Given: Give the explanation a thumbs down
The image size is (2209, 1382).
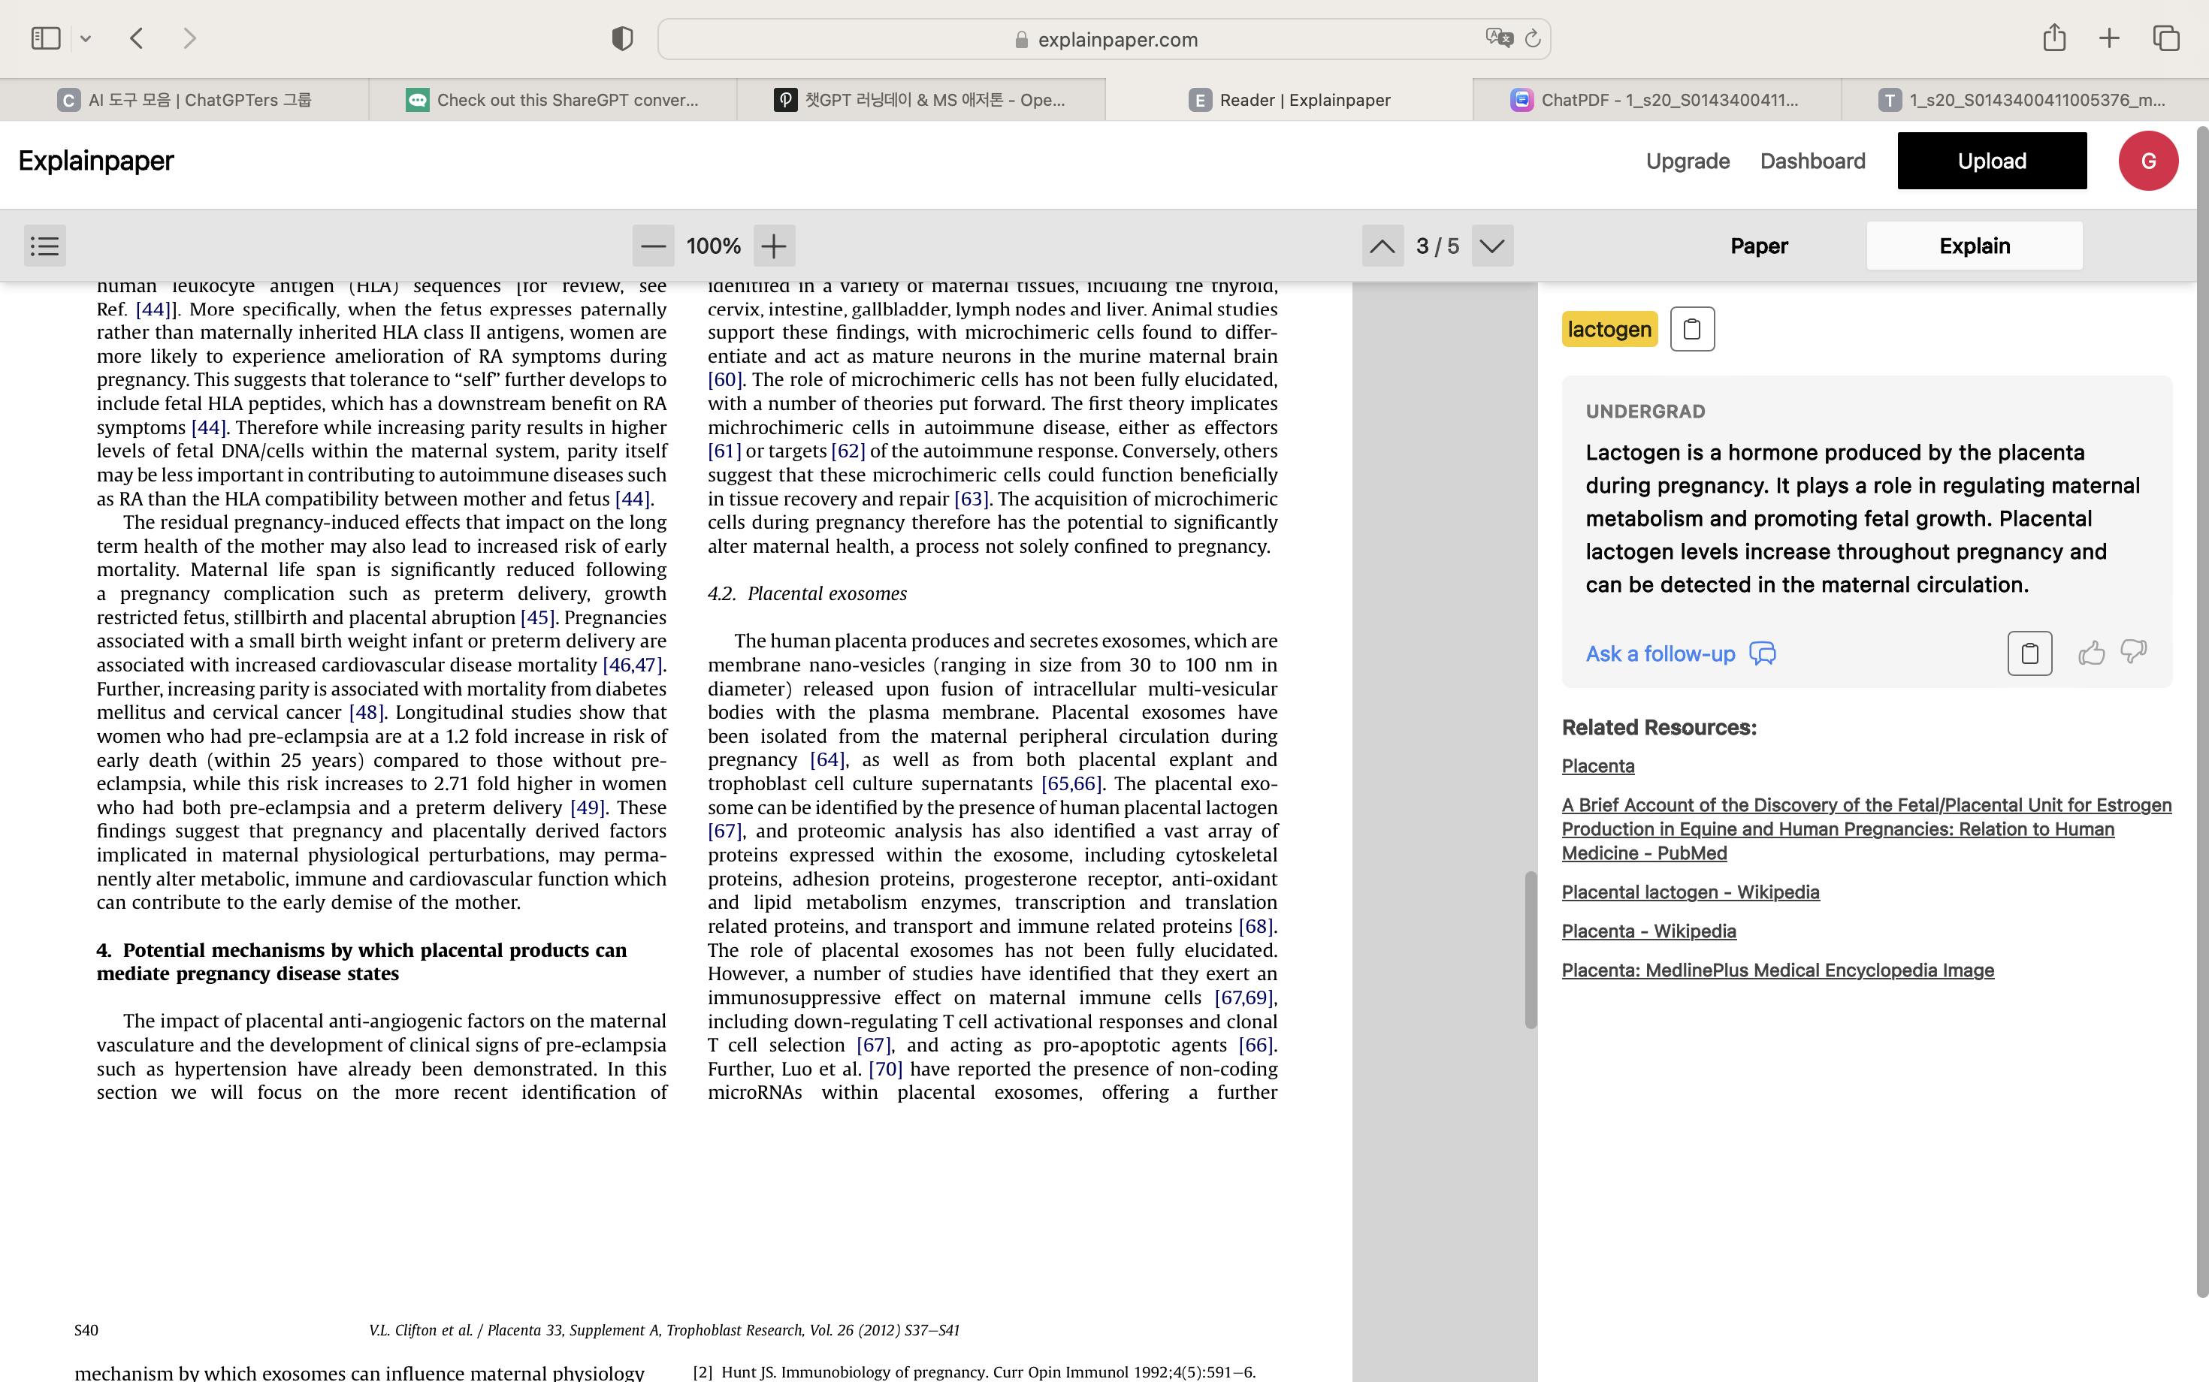Looking at the screenshot, I should click(x=2133, y=652).
